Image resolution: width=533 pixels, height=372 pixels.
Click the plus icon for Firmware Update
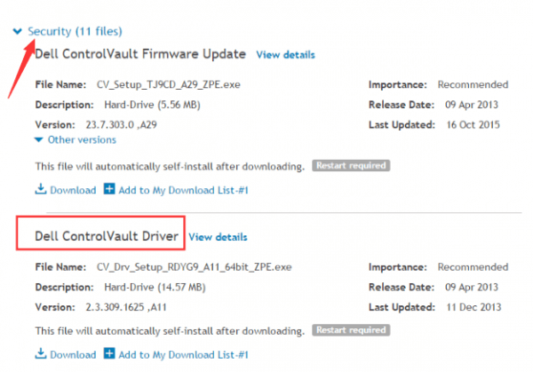(x=109, y=189)
